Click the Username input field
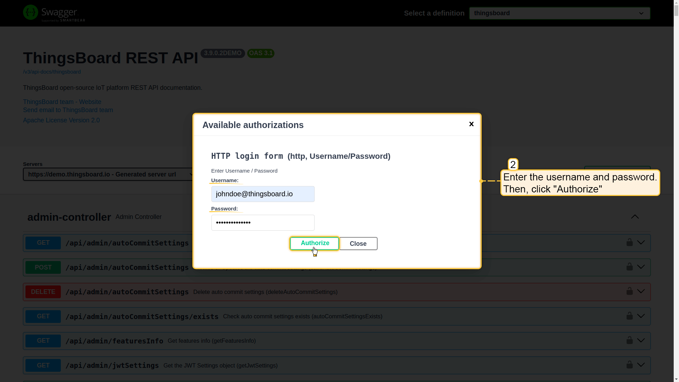 point(263,194)
